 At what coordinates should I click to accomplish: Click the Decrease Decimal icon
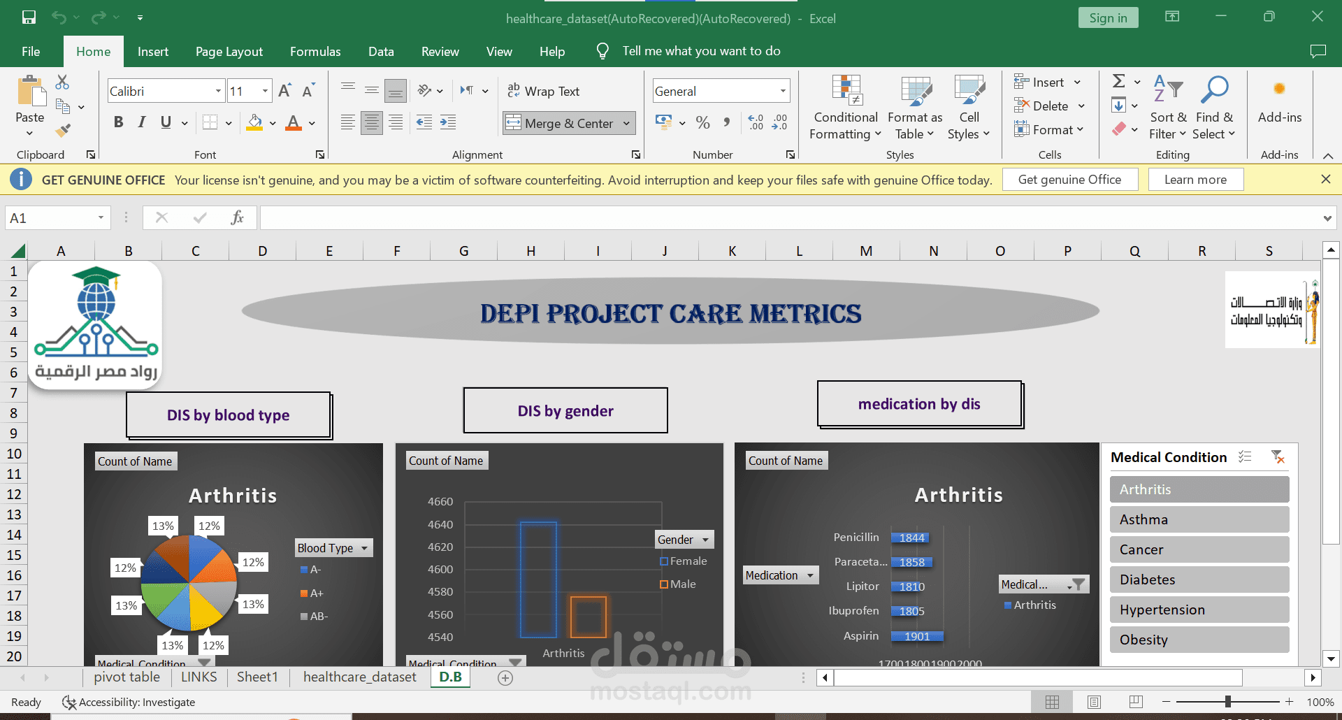(779, 123)
